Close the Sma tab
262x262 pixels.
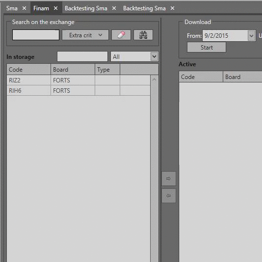(24, 8)
